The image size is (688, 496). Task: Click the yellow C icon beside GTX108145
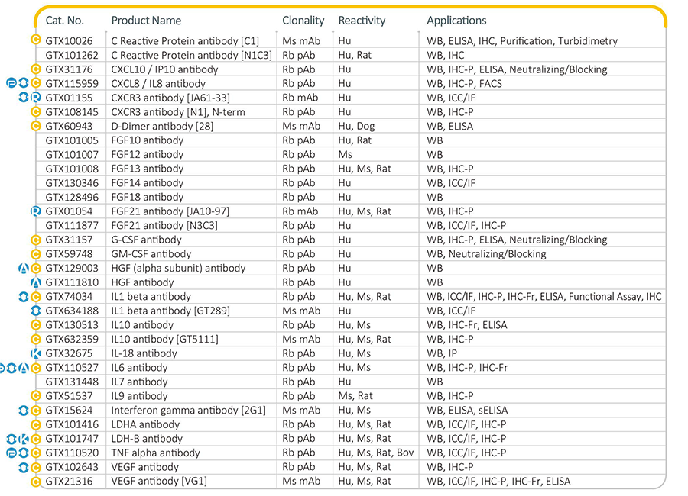click(x=36, y=111)
